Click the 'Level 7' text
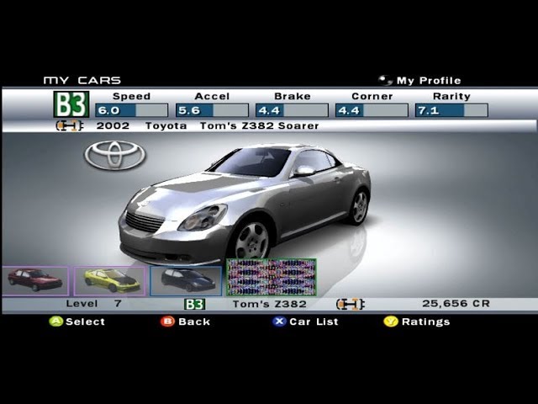 click(x=93, y=304)
